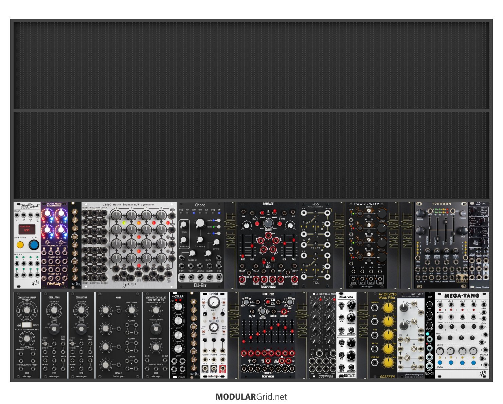Click the fourth blue Mute button on Mega-Tang

pos(473,362)
